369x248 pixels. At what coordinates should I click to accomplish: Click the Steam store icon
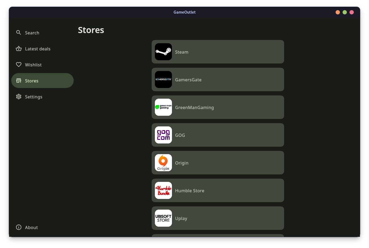tap(163, 52)
